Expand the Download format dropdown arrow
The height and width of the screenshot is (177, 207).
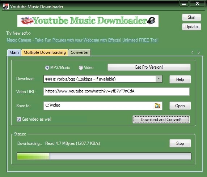click(159, 79)
